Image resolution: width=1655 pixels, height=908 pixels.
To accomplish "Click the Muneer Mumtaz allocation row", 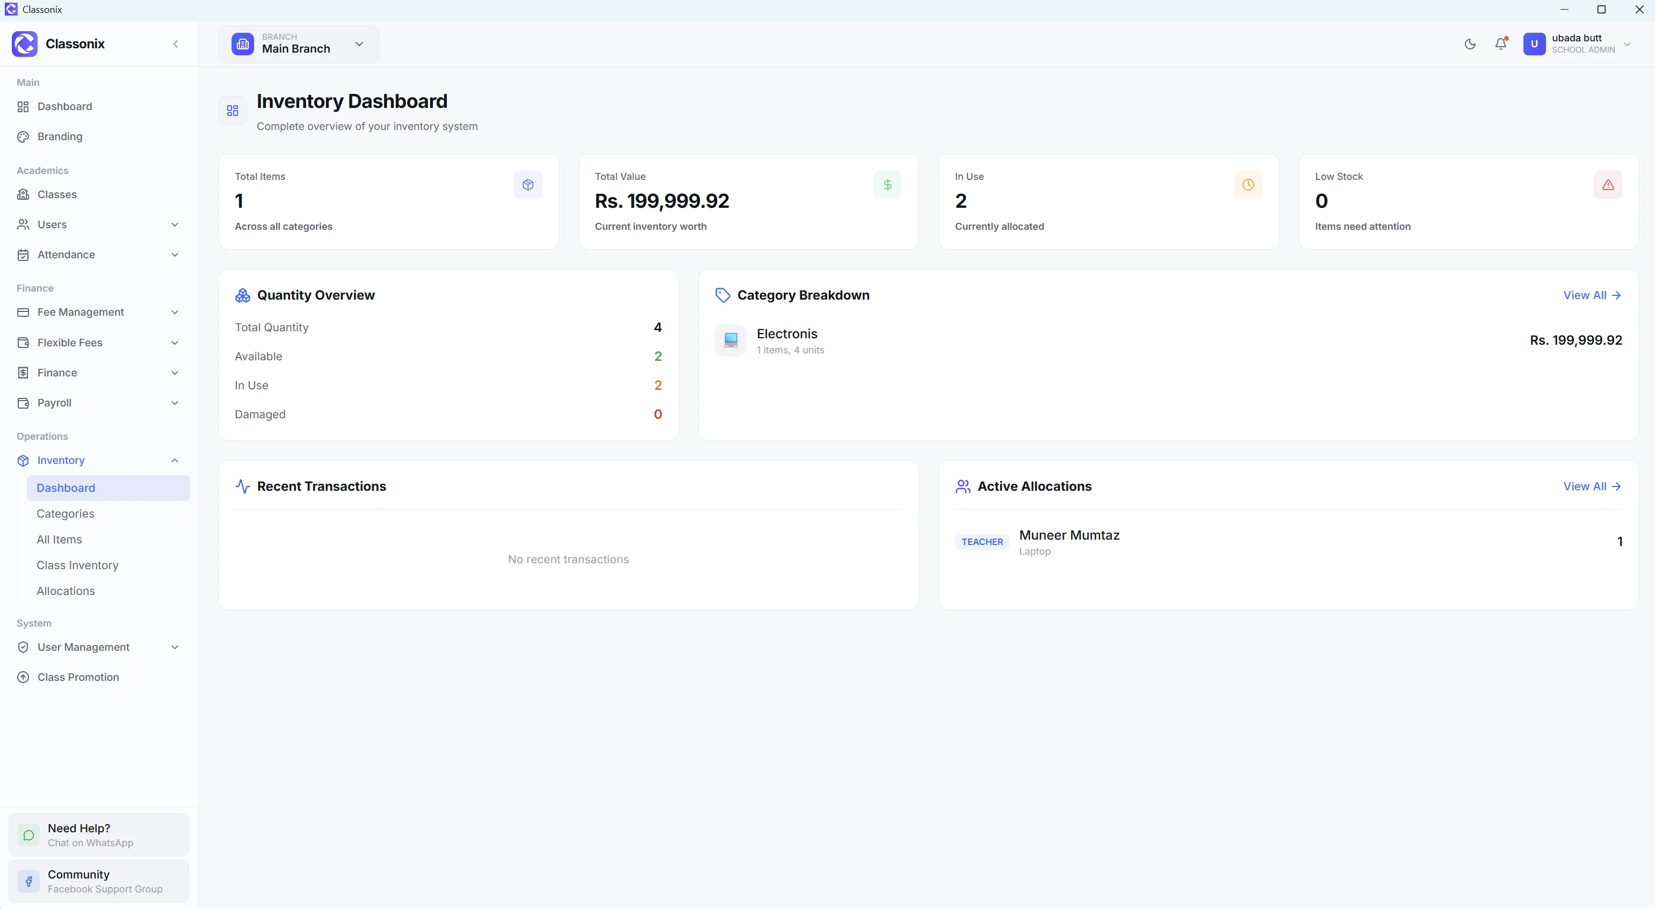I will point(1288,542).
